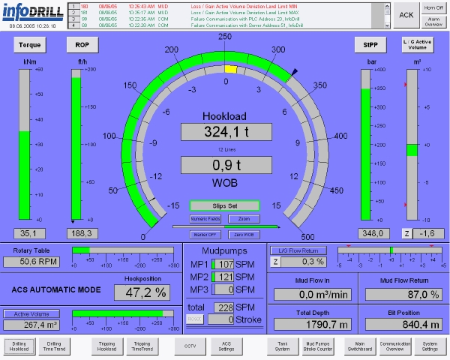
Task: Switch to the Tripping Hookload screen
Action: click(x=107, y=346)
